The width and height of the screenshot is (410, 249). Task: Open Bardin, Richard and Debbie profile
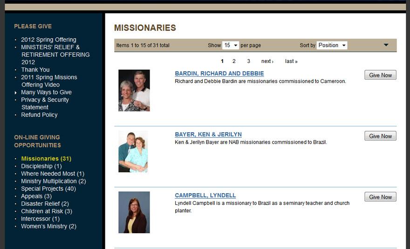click(x=219, y=74)
